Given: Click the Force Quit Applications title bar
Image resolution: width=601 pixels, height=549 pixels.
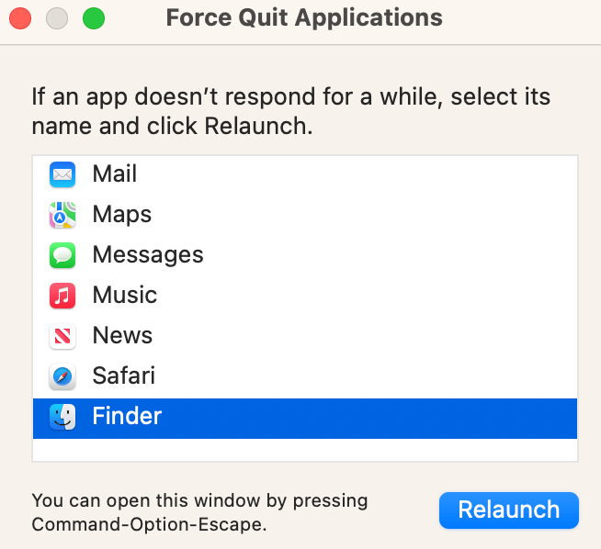Looking at the screenshot, I should [304, 17].
